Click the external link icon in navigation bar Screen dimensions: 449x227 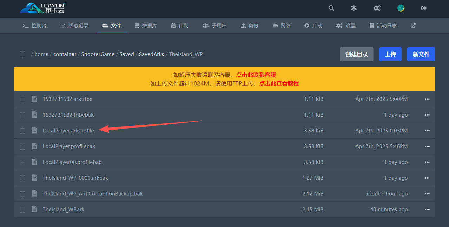click(413, 26)
